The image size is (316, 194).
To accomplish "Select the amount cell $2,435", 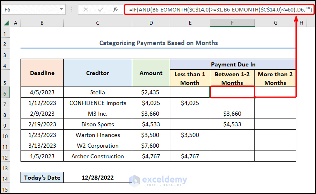I will click(151, 92).
